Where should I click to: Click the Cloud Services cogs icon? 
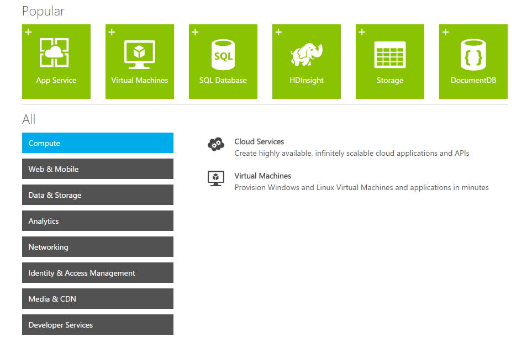click(x=215, y=143)
